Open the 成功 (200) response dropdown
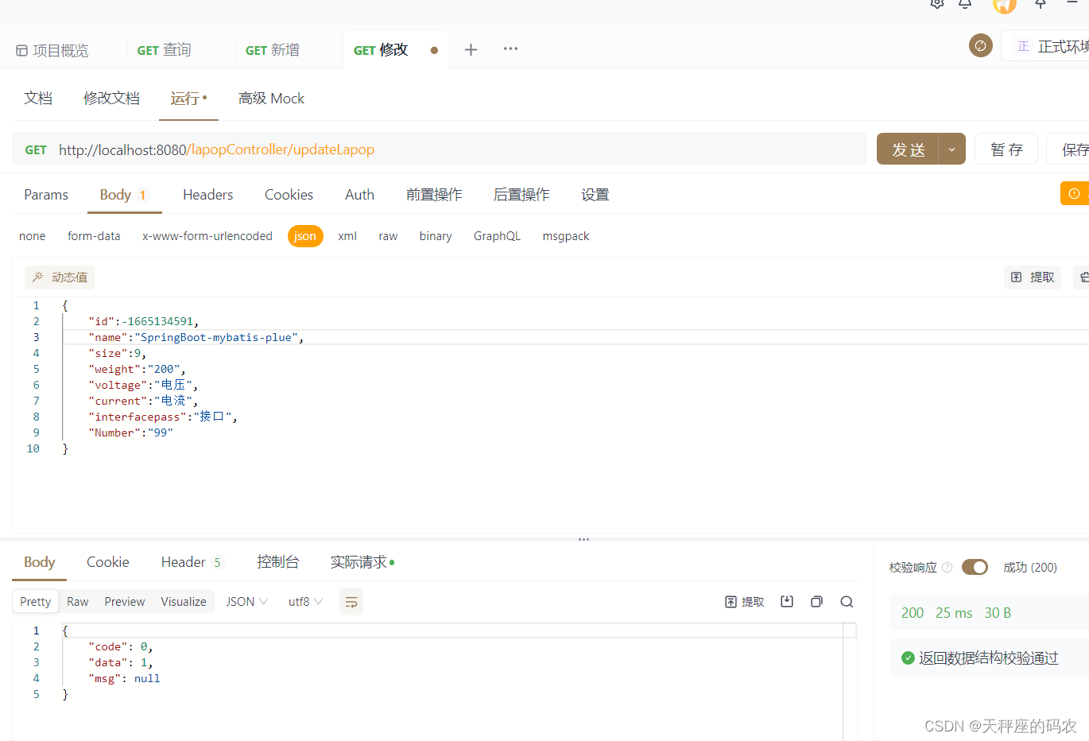 [x=1030, y=568]
